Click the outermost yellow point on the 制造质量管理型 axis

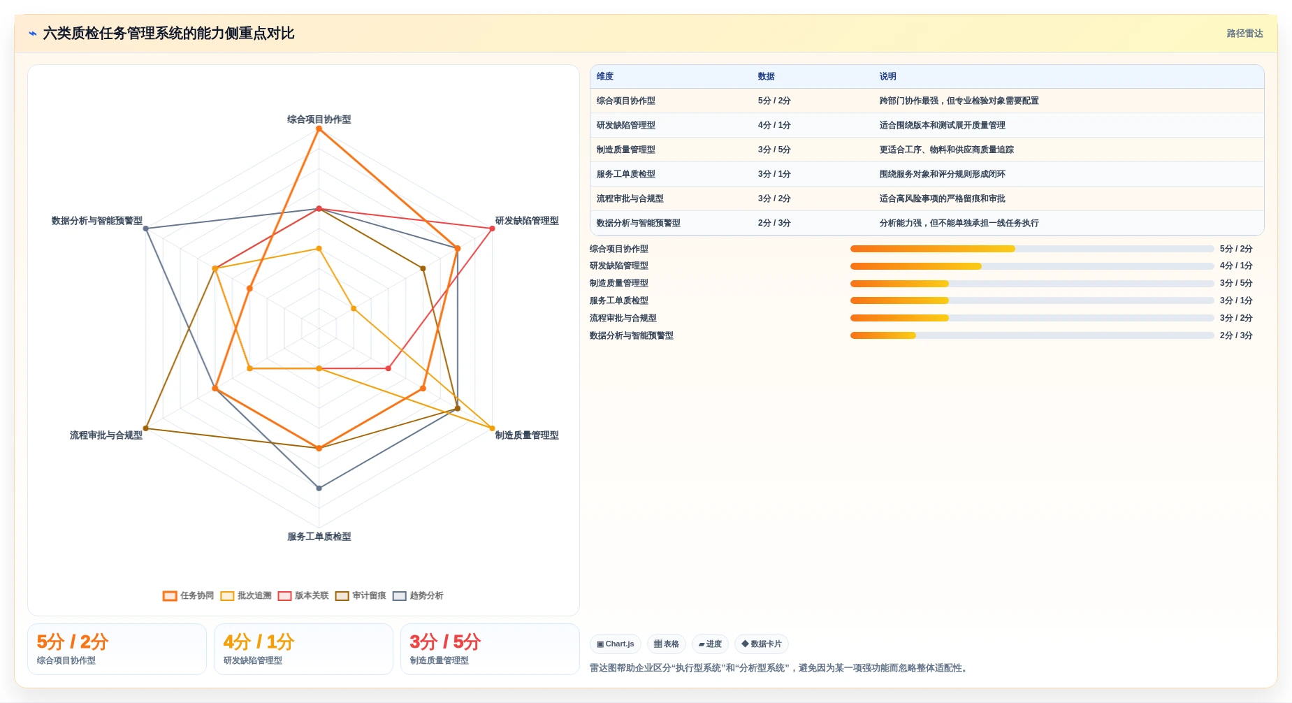click(492, 428)
